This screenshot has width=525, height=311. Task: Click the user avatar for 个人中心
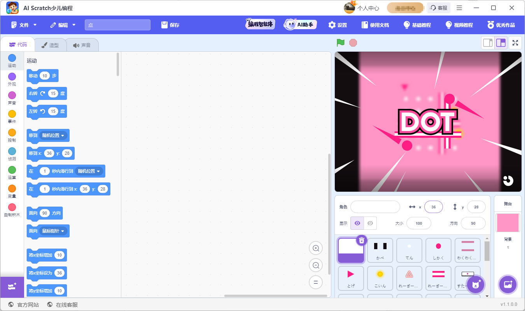[x=349, y=8]
